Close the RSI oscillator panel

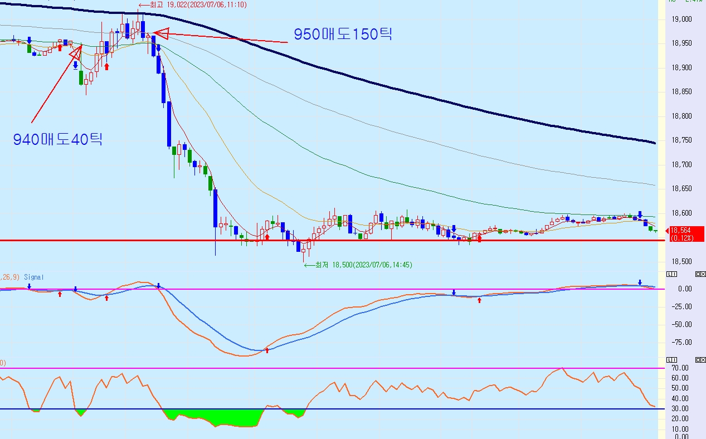[x=703, y=360]
